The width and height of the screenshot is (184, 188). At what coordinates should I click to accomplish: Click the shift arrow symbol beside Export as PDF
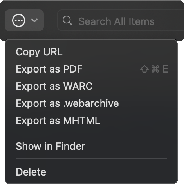144,69
